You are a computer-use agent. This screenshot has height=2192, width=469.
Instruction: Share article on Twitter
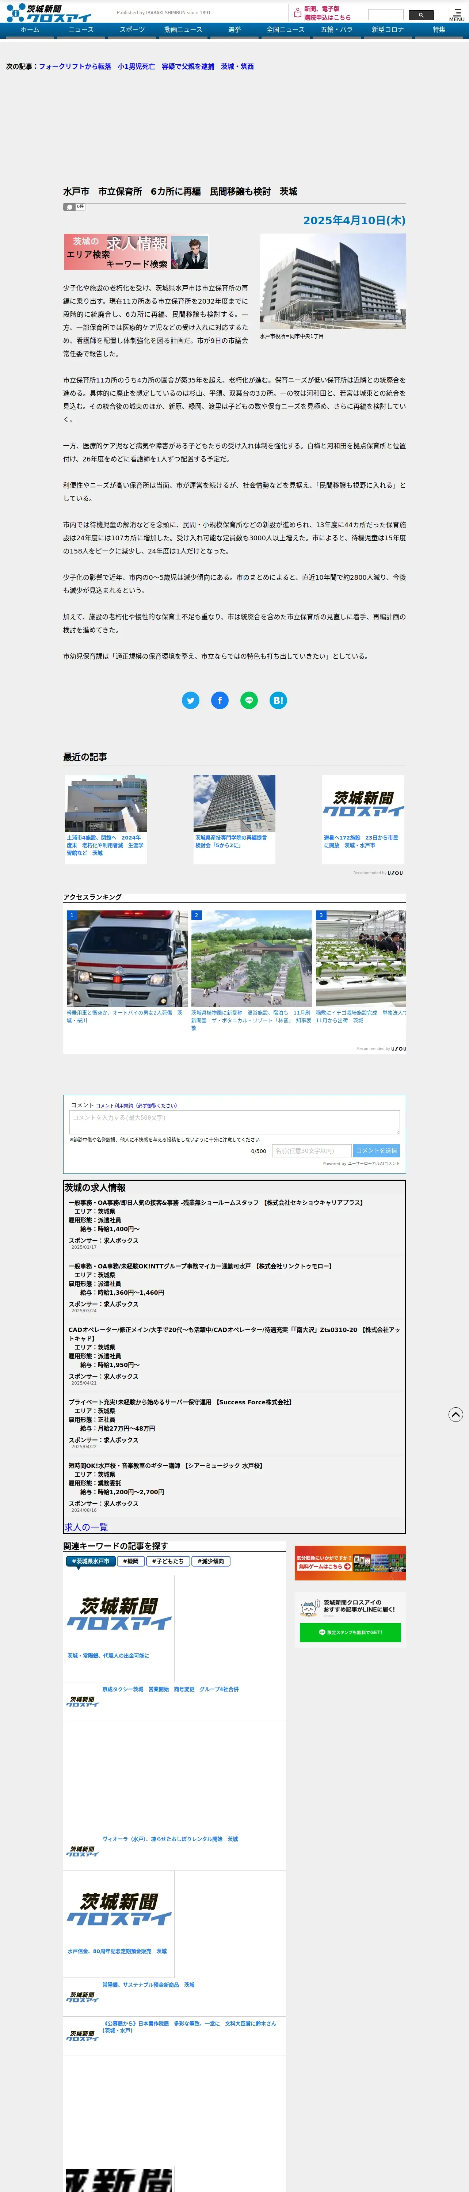pos(191,700)
